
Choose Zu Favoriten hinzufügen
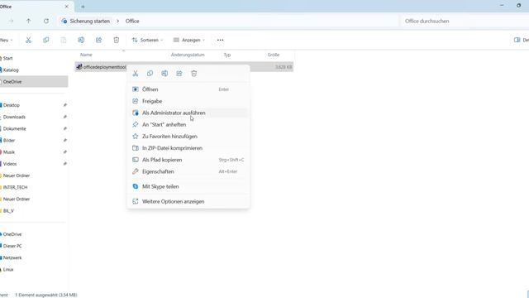[188, 136]
